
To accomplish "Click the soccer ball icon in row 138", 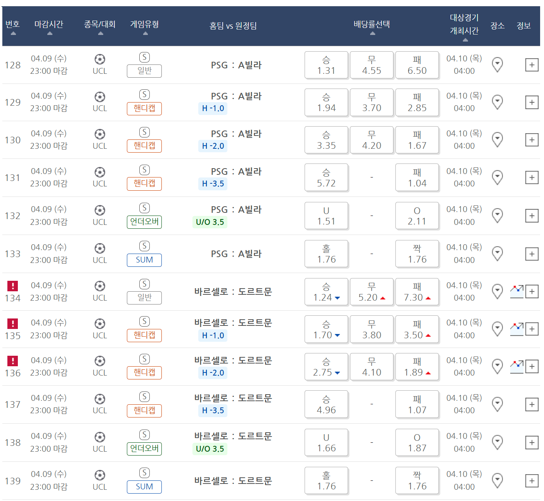I will click(100, 437).
